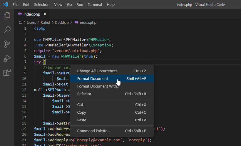
Task: Open the Explorer view in activity bar
Action: (x=7, y=16)
